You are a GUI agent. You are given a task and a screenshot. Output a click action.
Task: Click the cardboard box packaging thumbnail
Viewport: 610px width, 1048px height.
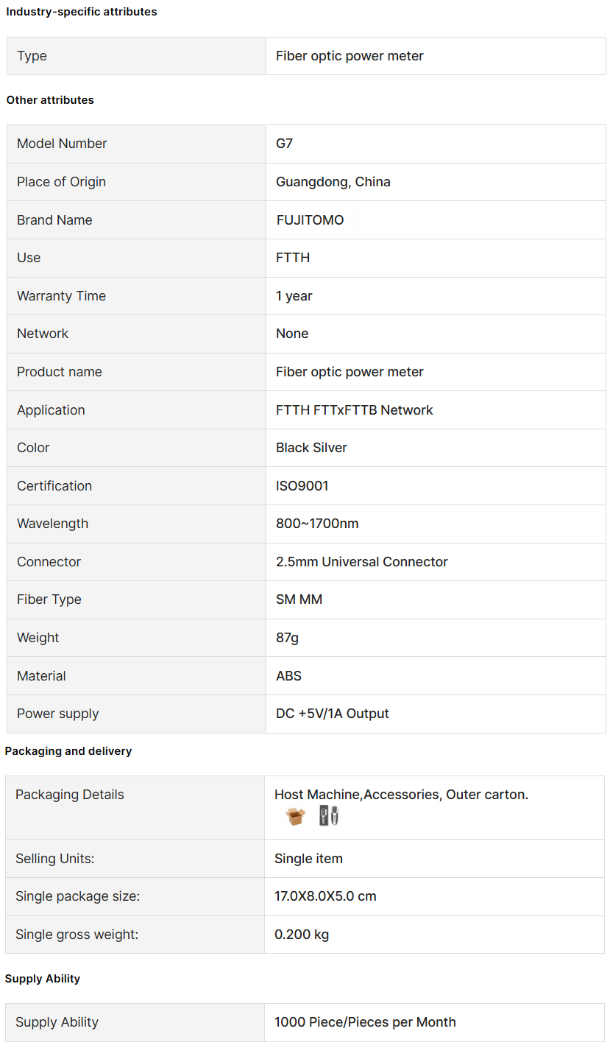pyautogui.click(x=295, y=816)
